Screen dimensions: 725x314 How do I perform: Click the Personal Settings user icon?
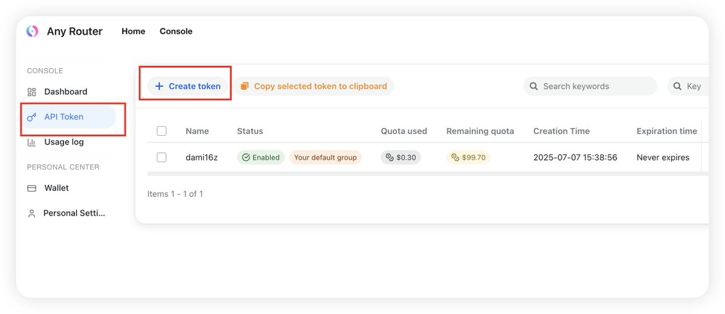click(32, 213)
